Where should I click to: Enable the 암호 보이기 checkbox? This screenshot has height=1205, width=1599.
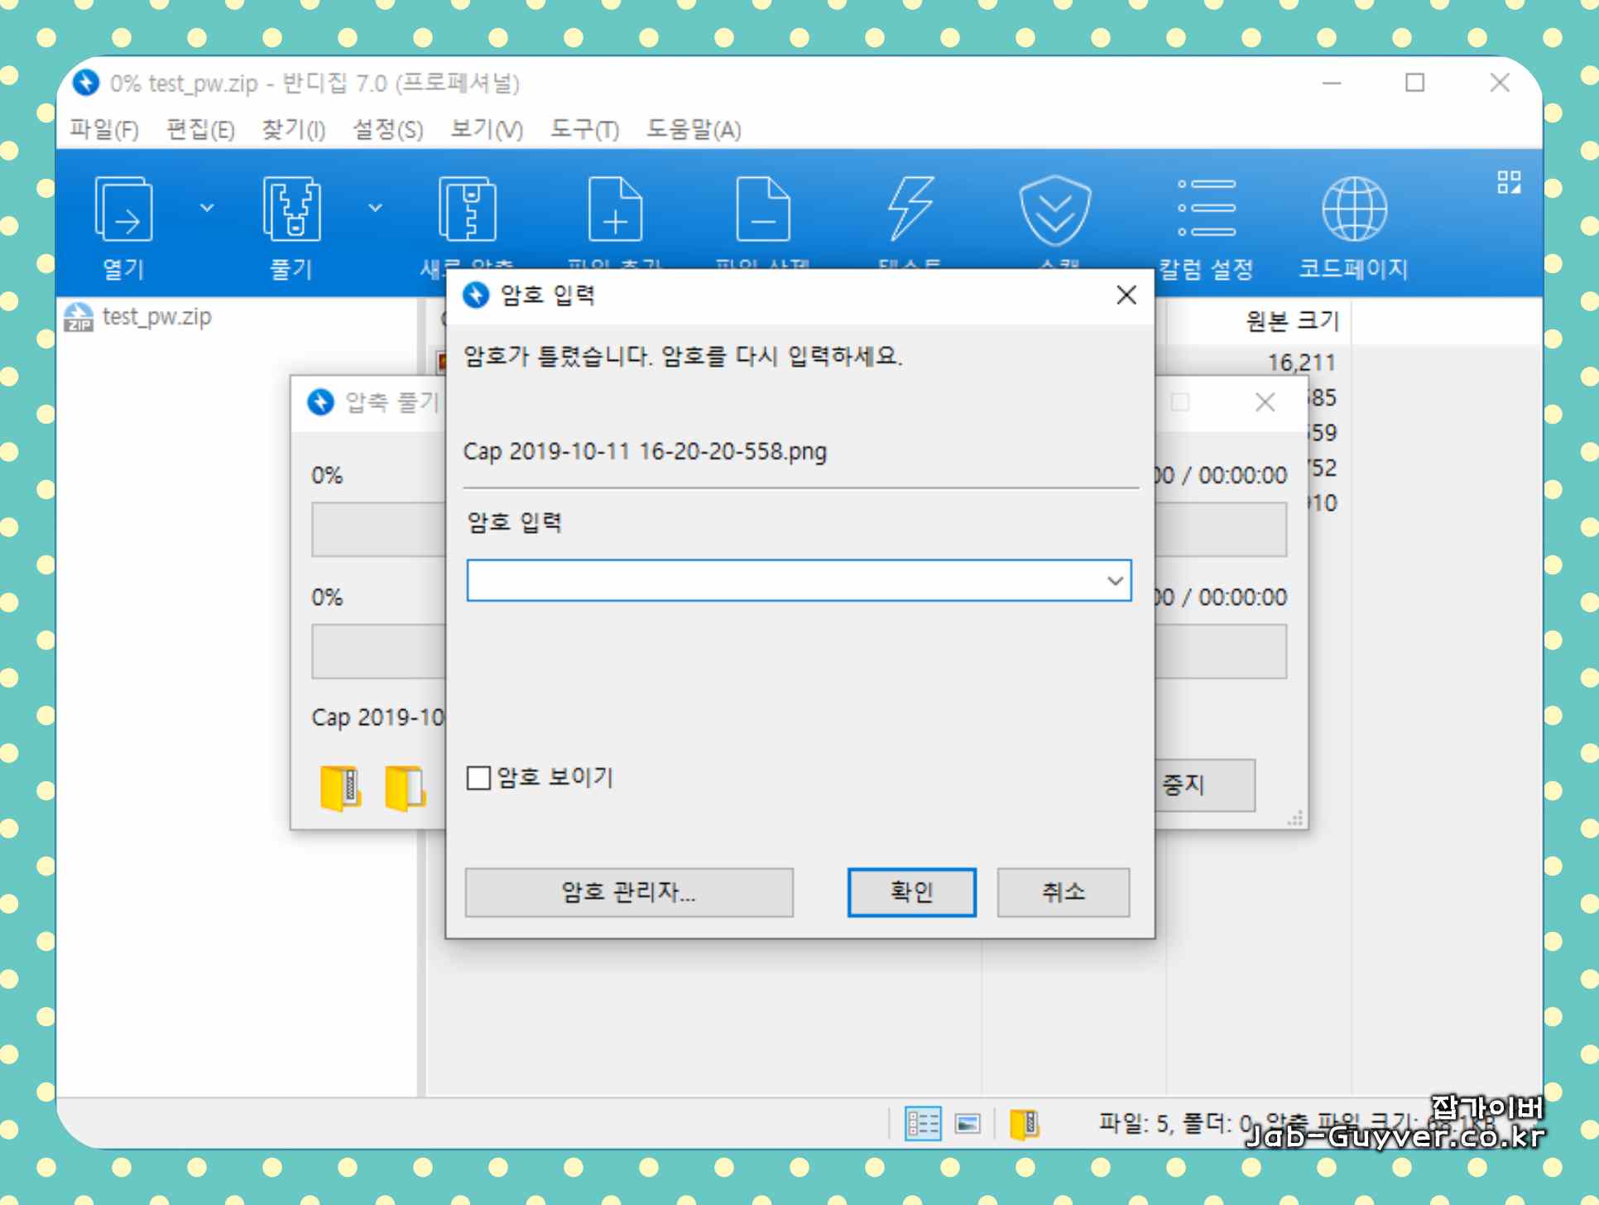click(478, 776)
